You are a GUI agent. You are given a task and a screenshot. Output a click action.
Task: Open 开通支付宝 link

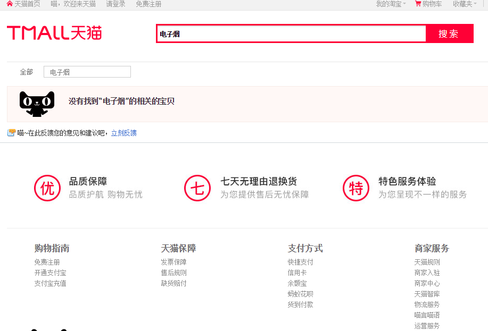click(50, 273)
